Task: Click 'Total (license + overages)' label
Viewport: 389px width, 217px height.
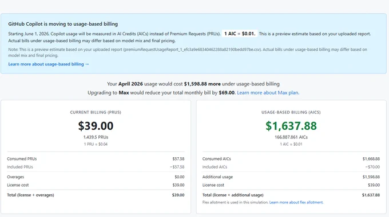Action: [30, 195]
